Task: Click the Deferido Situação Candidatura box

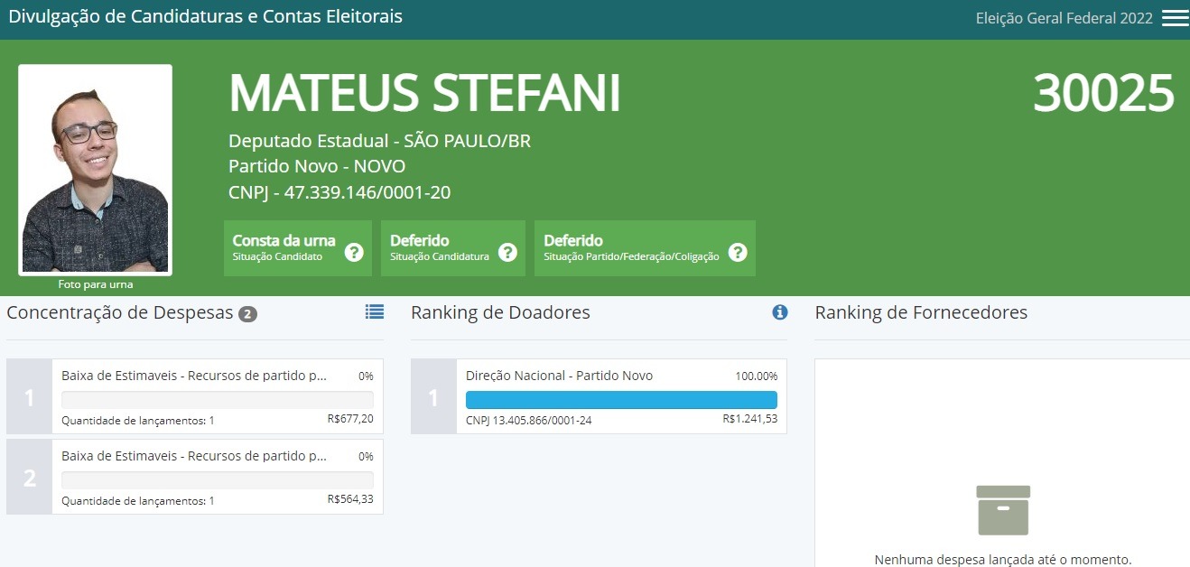Action: pos(439,248)
